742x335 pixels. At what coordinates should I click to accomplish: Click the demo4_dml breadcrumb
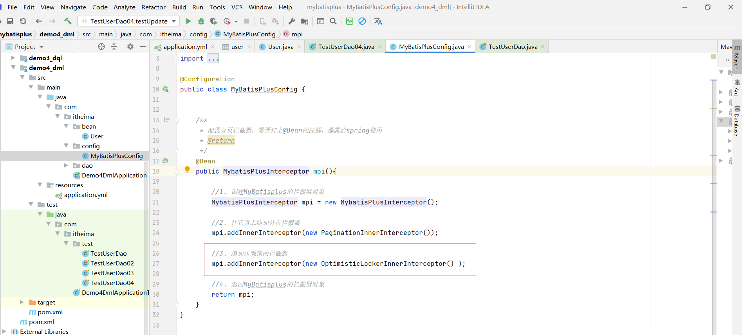(x=57, y=34)
